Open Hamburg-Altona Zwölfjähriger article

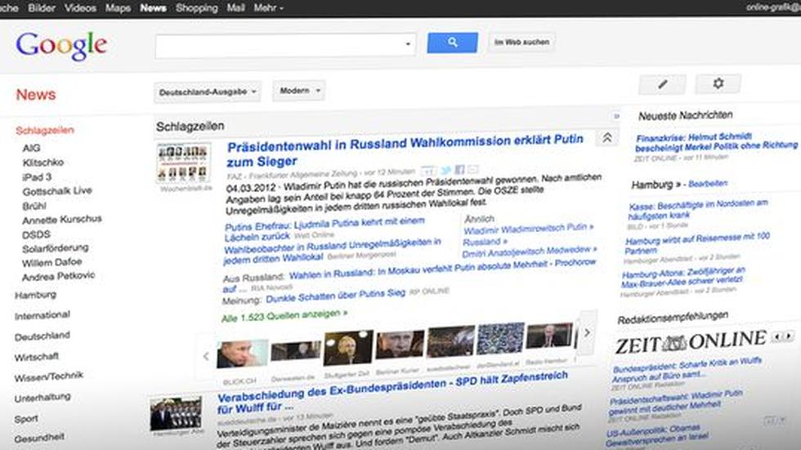[x=683, y=278]
